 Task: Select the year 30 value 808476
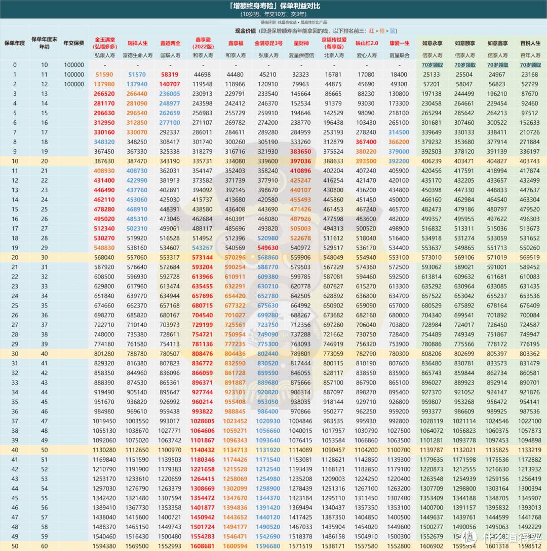pyautogui.click(x=203, y=354)
